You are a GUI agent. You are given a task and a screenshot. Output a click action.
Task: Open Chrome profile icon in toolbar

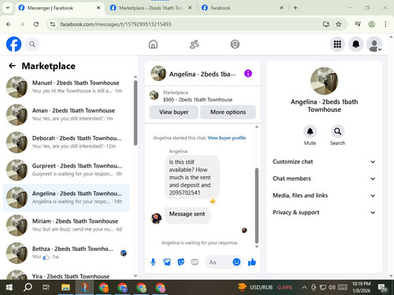click(371, 24)
